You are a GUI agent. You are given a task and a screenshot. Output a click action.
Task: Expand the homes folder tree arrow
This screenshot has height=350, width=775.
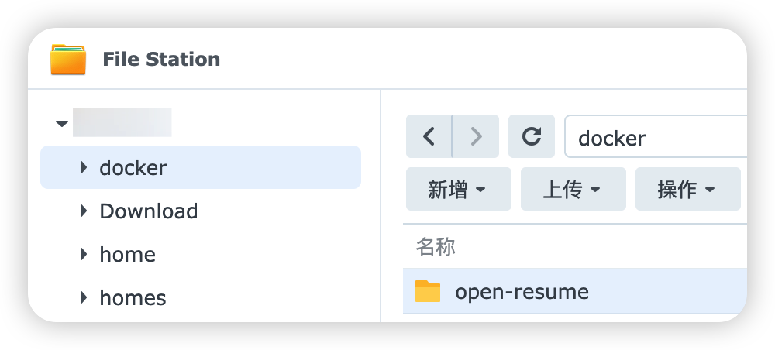(x=84, y=297)
